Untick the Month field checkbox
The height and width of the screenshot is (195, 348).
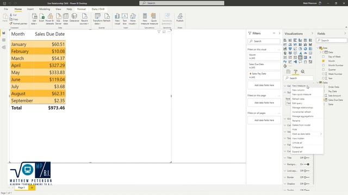point(324,61)
